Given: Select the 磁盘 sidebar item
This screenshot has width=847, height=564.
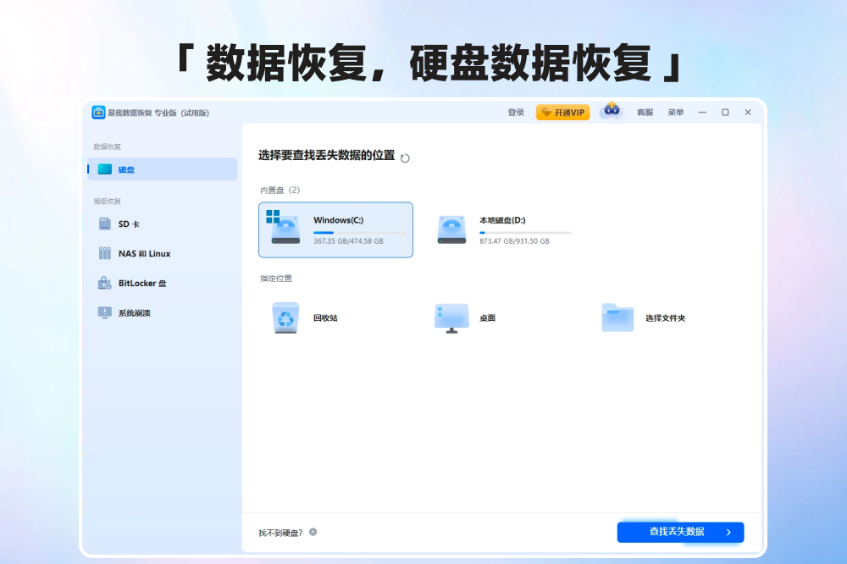Looking at the screenshot, I should click(x=163, y=169).
